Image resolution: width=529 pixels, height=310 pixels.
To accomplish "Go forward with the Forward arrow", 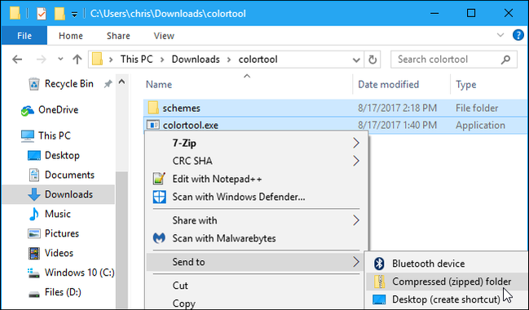I will click(x=41, y=60).
